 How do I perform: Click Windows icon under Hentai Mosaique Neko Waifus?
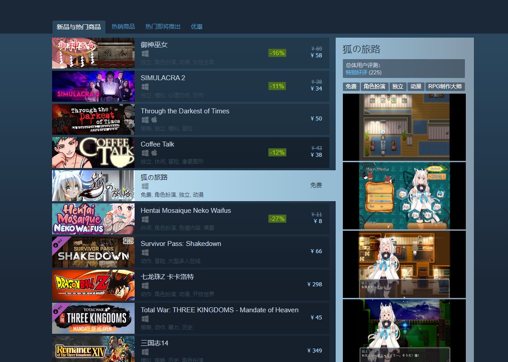coord(145,219)
